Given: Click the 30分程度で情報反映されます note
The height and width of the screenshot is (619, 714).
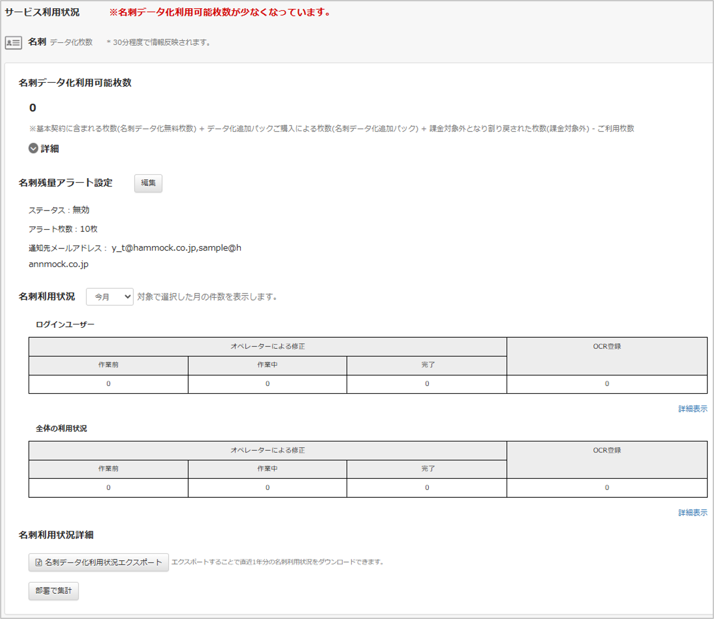Looking at the screenshot, I should point(159,42).
